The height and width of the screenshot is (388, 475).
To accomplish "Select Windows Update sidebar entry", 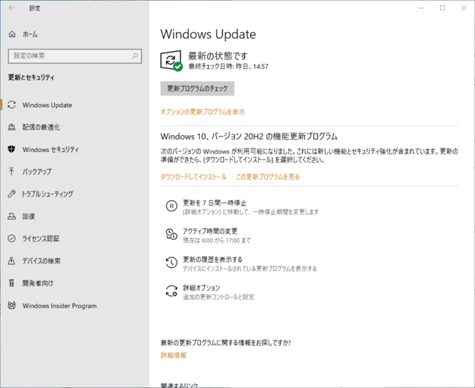I will [74, 105].
